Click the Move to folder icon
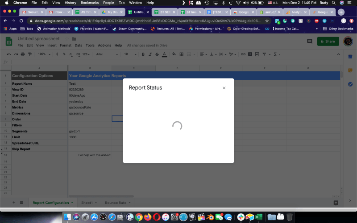 [74, 39]
